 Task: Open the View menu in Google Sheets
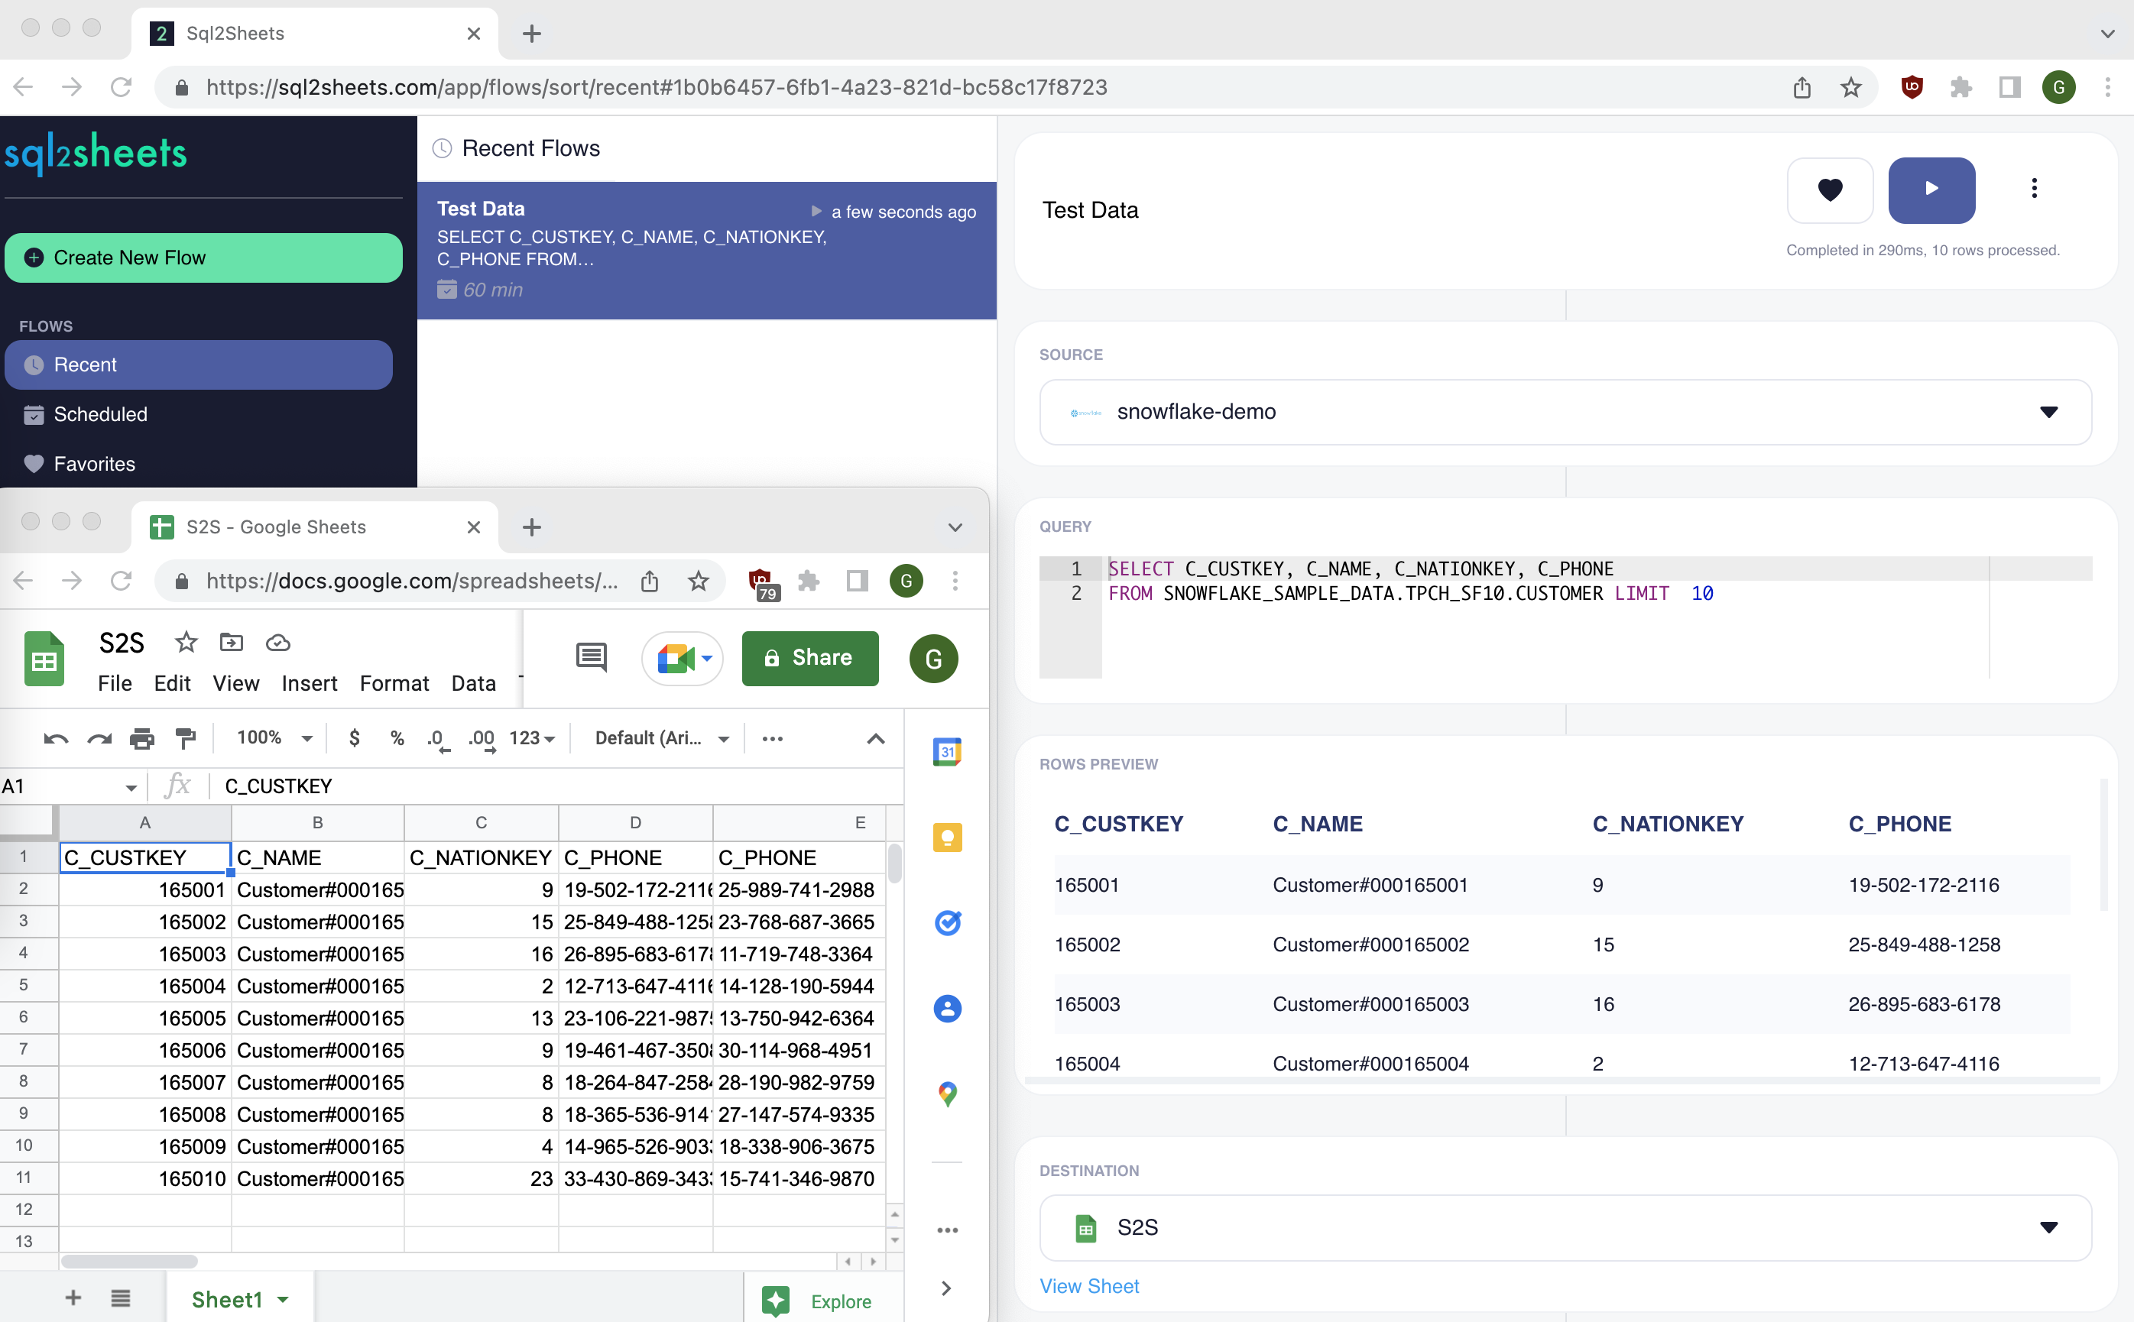[236, 684]
